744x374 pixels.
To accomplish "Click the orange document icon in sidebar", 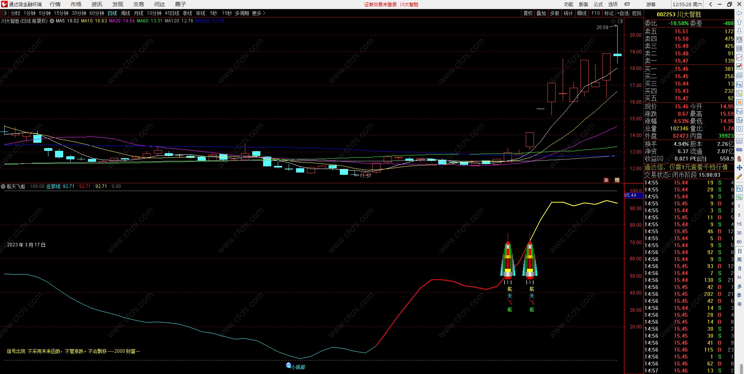I will [739, 102].
